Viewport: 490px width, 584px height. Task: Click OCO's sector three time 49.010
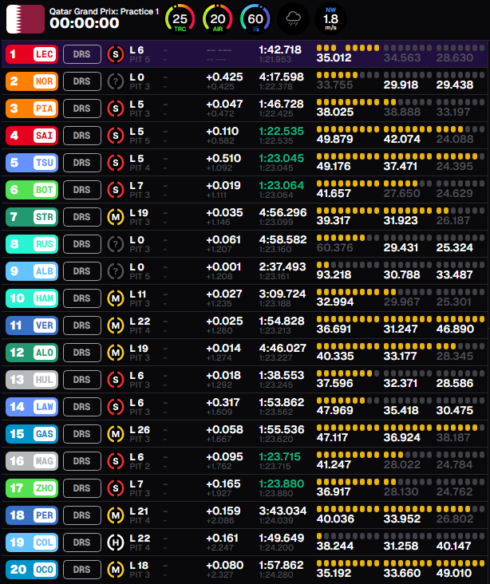pyautogui.click(x=454, y=573)
